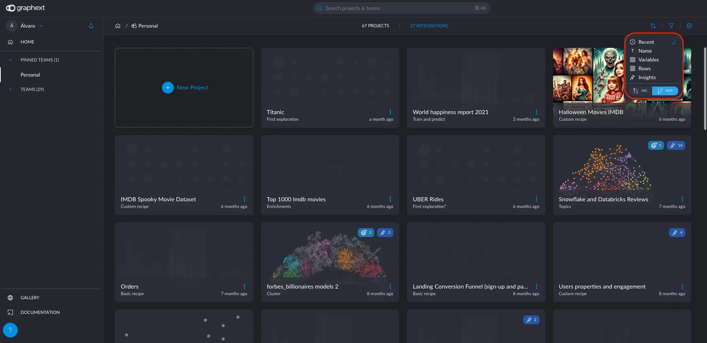Open the Titanic project card

point(330,88)
